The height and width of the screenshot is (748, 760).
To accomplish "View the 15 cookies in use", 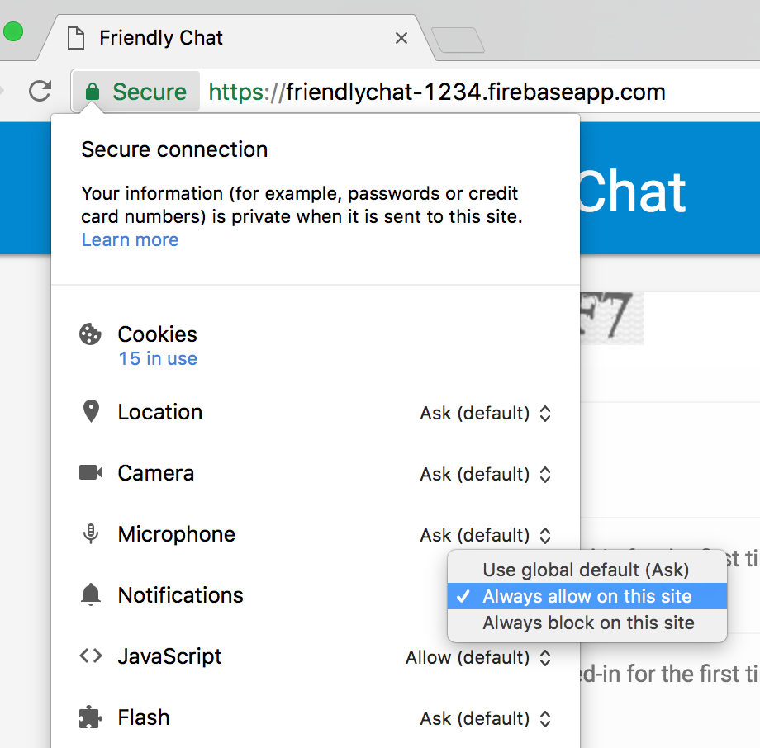I will (x=157, y=358).
